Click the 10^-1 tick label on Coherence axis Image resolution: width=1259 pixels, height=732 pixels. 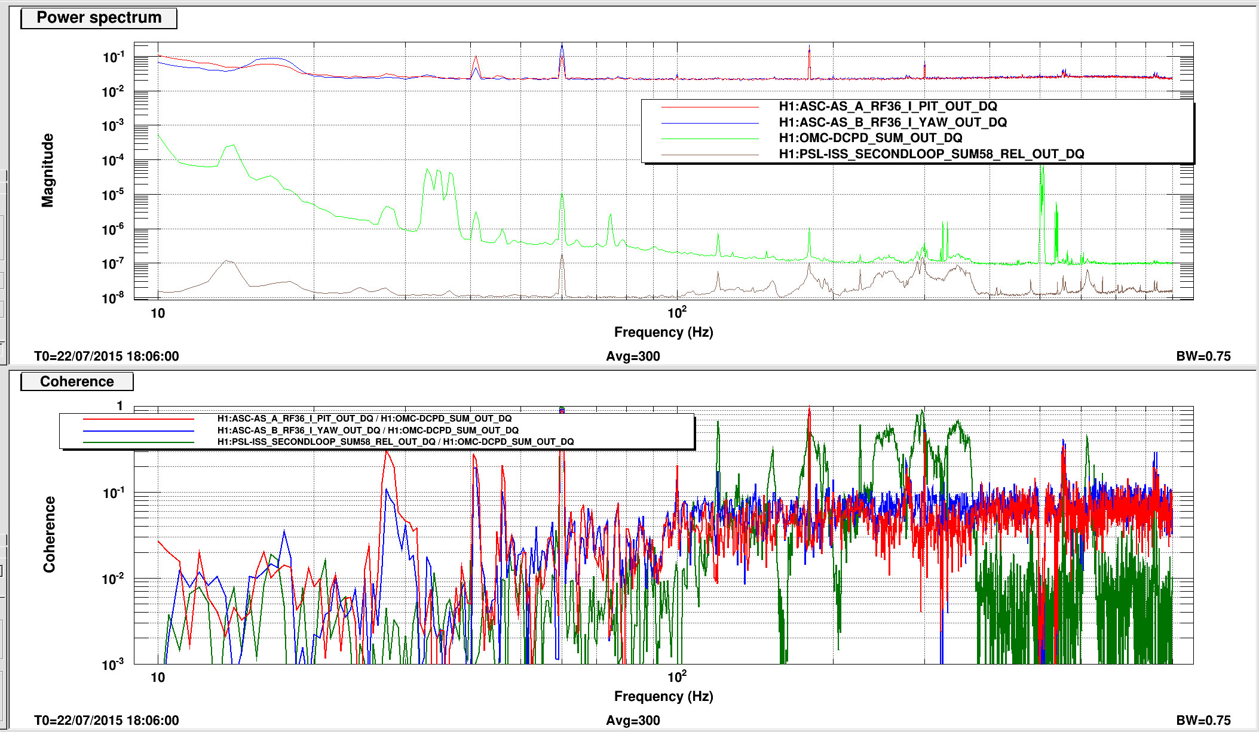coord(114,493)
